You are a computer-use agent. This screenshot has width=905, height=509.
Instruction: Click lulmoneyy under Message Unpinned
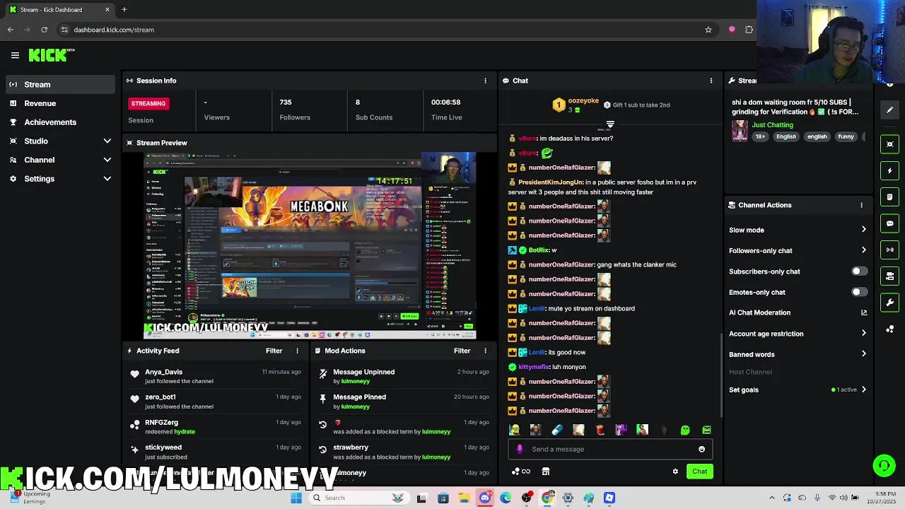coord(356,381)
